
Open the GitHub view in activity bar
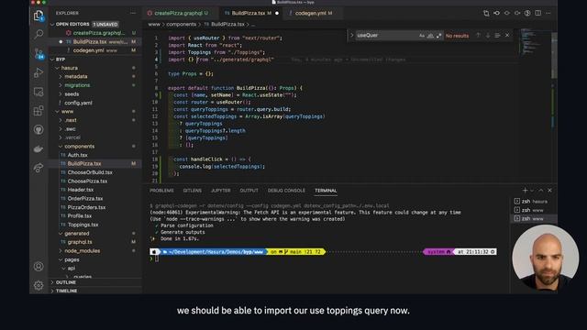point(39,129)
